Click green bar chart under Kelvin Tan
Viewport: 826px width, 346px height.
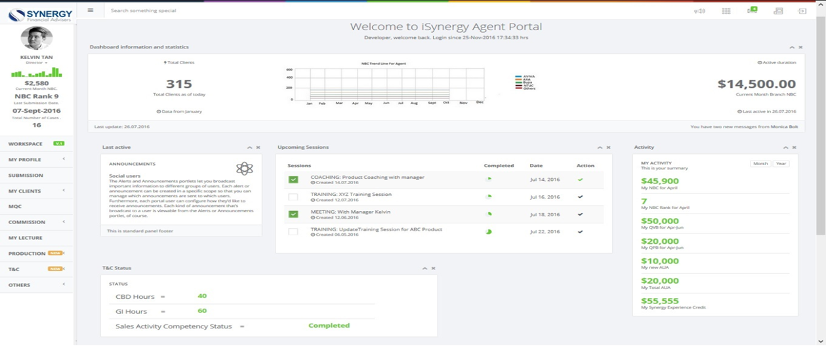(x=36, y=72)
